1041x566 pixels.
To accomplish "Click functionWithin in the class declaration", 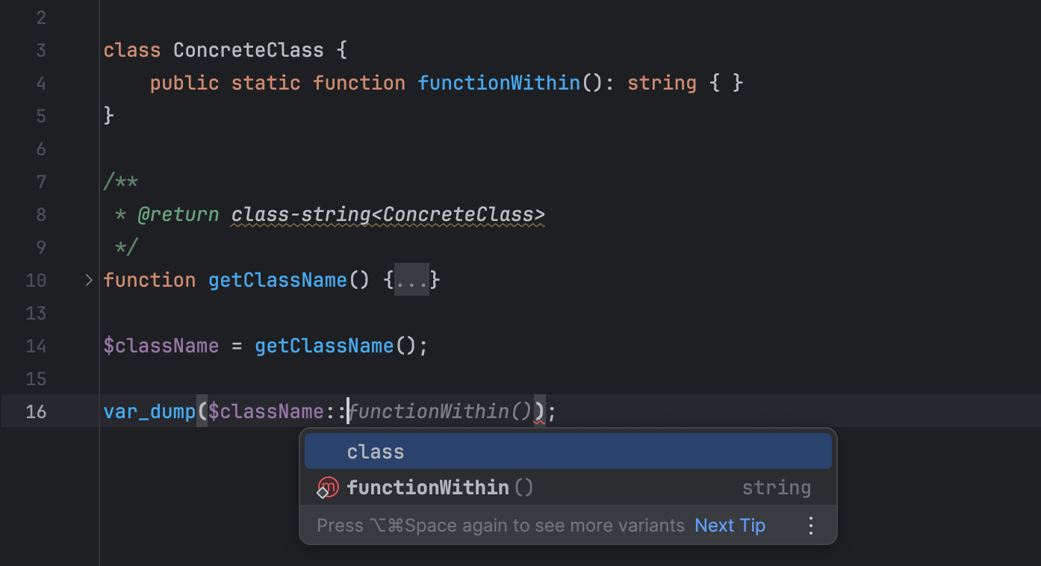I will [x=499, y=83].
